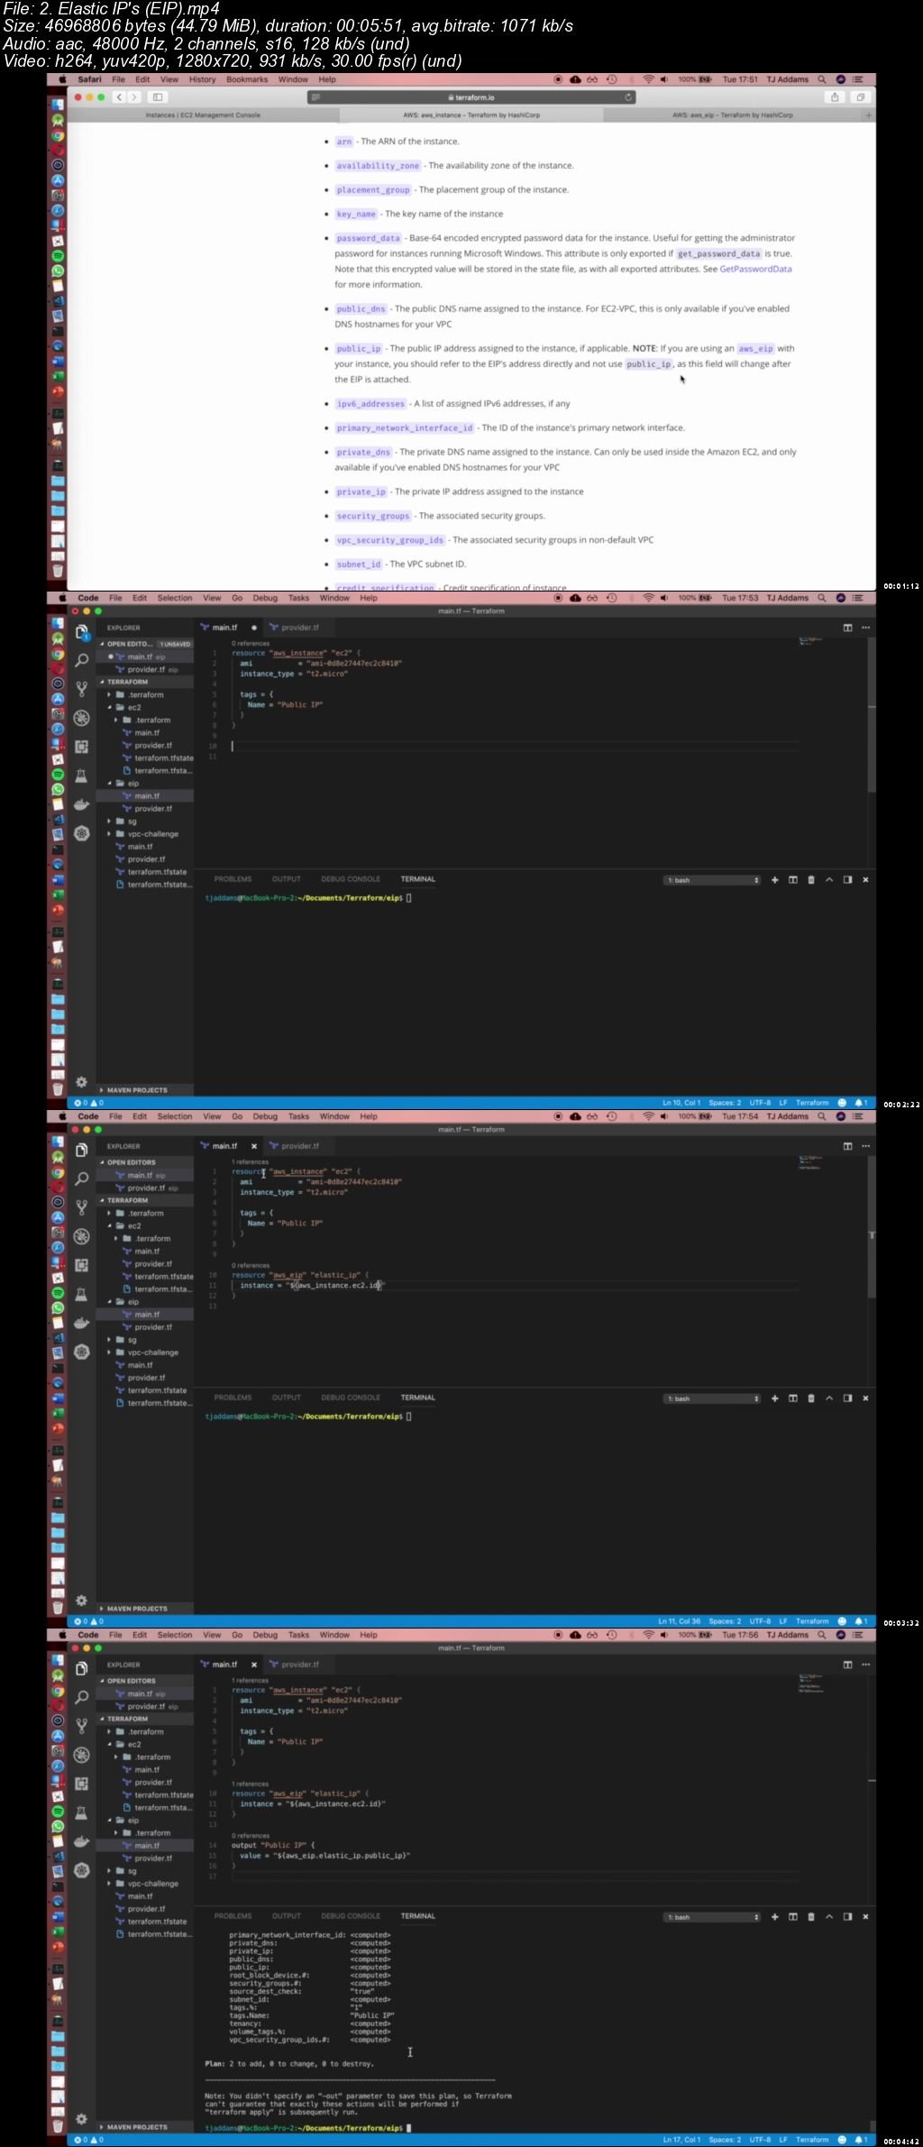This screenshot has height=2147, width=923.
Task: Click the editor scrollbar in 17:53 Code window
Action: click(x=871, y=739)
